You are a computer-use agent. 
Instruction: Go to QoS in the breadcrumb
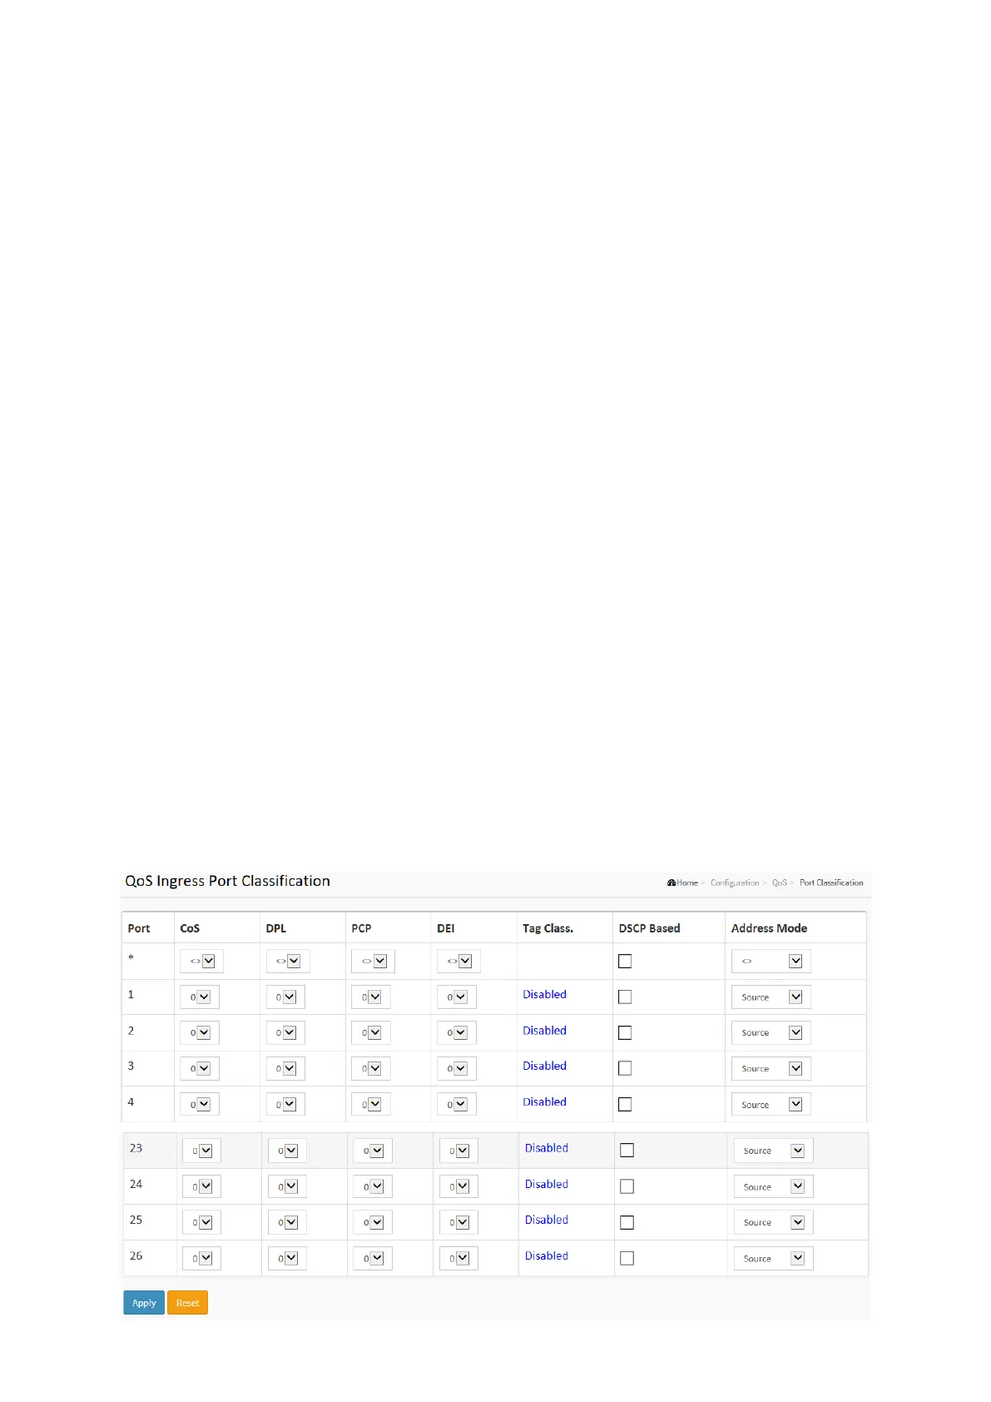click(779, 882)
